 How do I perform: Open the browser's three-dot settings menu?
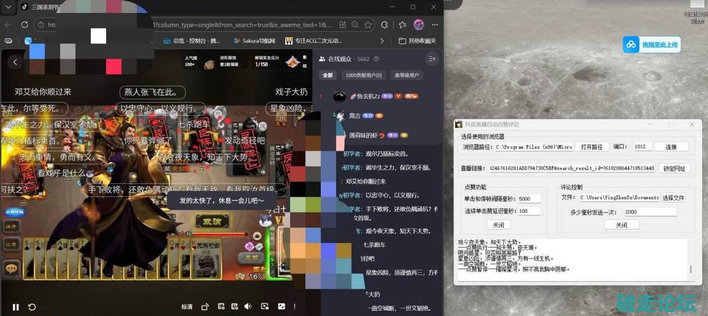click(x=435, y=25)
